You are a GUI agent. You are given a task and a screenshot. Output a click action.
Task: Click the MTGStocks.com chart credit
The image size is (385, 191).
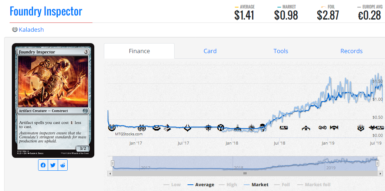click(x=129, y=134)
